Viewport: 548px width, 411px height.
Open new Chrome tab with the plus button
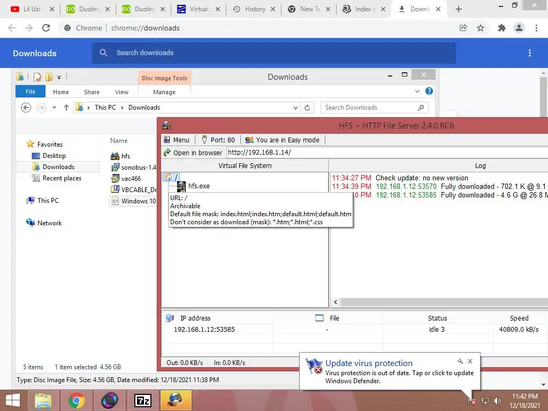click(x=459, y=10)
